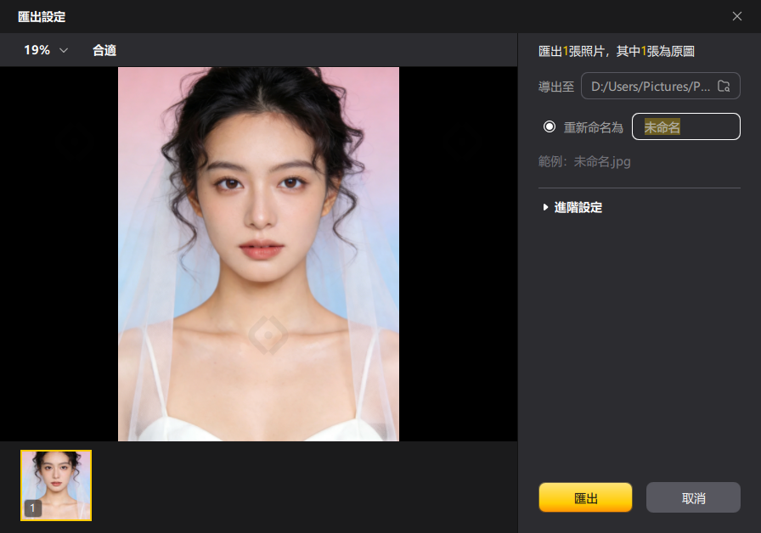
Task: Click the 進階設定 heading text
Action: pos(578,207)
